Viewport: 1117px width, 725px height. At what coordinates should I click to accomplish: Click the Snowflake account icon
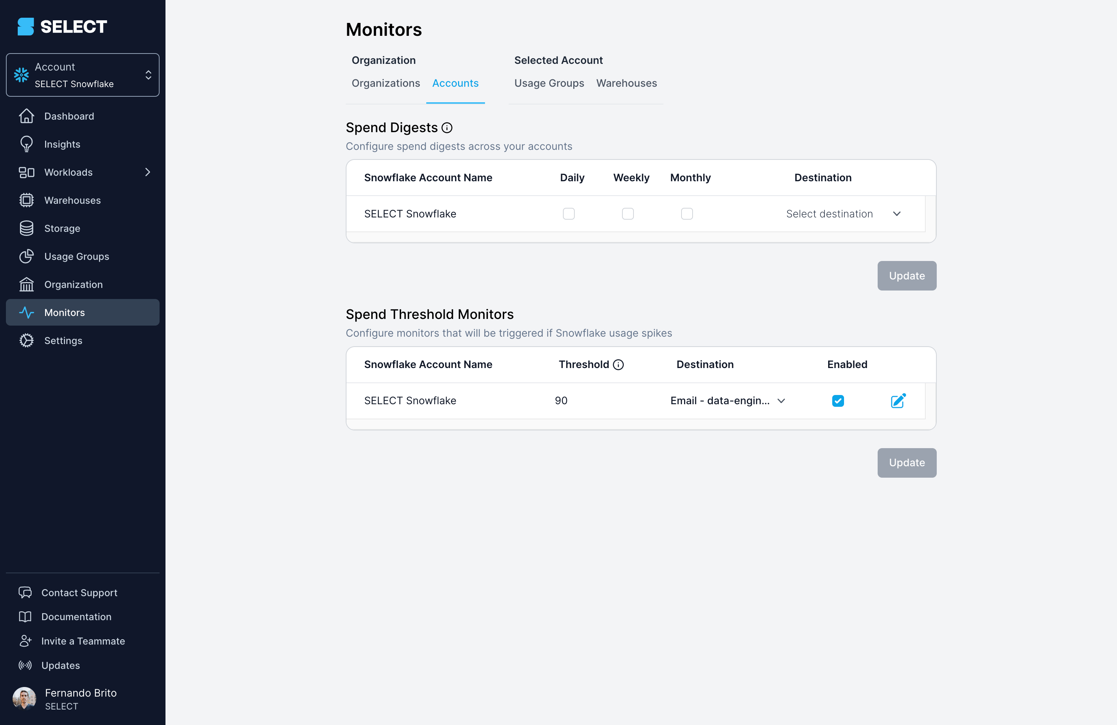click(21, 75)
